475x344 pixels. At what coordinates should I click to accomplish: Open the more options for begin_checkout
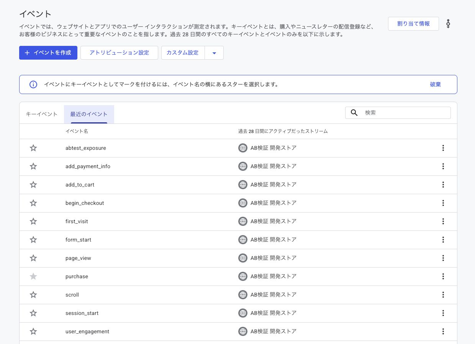(443, 203)
